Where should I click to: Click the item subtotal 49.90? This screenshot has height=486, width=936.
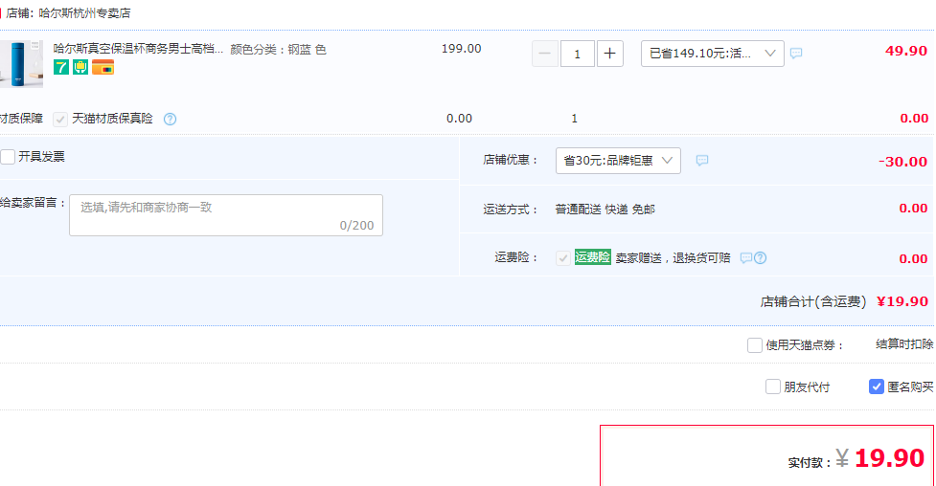pos(906,52)
